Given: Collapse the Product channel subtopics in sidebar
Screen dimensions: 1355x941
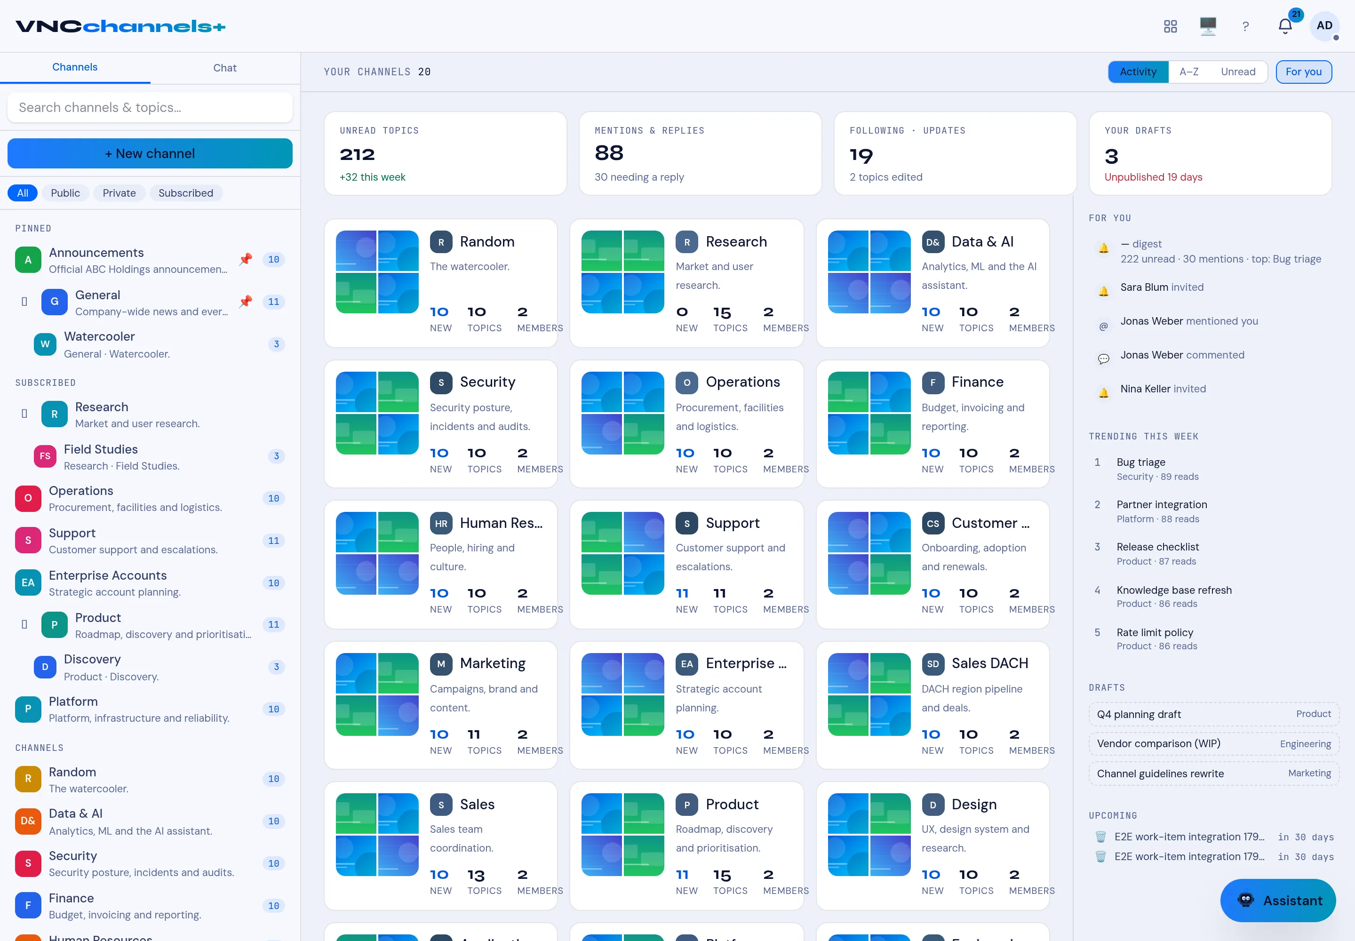Looking at the screenshot, I should (x=24, y=624).
